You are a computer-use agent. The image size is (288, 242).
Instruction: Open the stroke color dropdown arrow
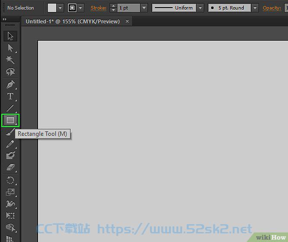click(80, 8)
